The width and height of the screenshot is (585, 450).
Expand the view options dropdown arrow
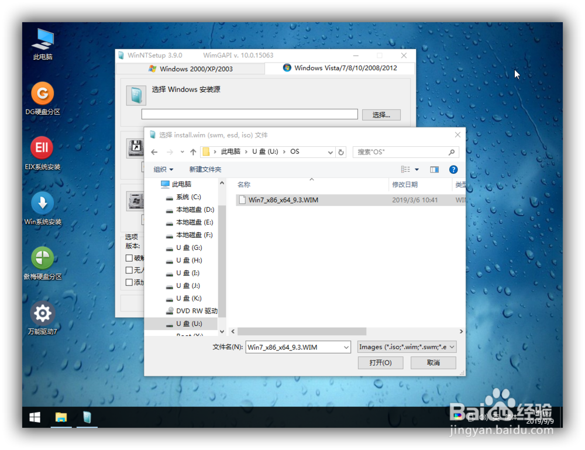[417, 170]
